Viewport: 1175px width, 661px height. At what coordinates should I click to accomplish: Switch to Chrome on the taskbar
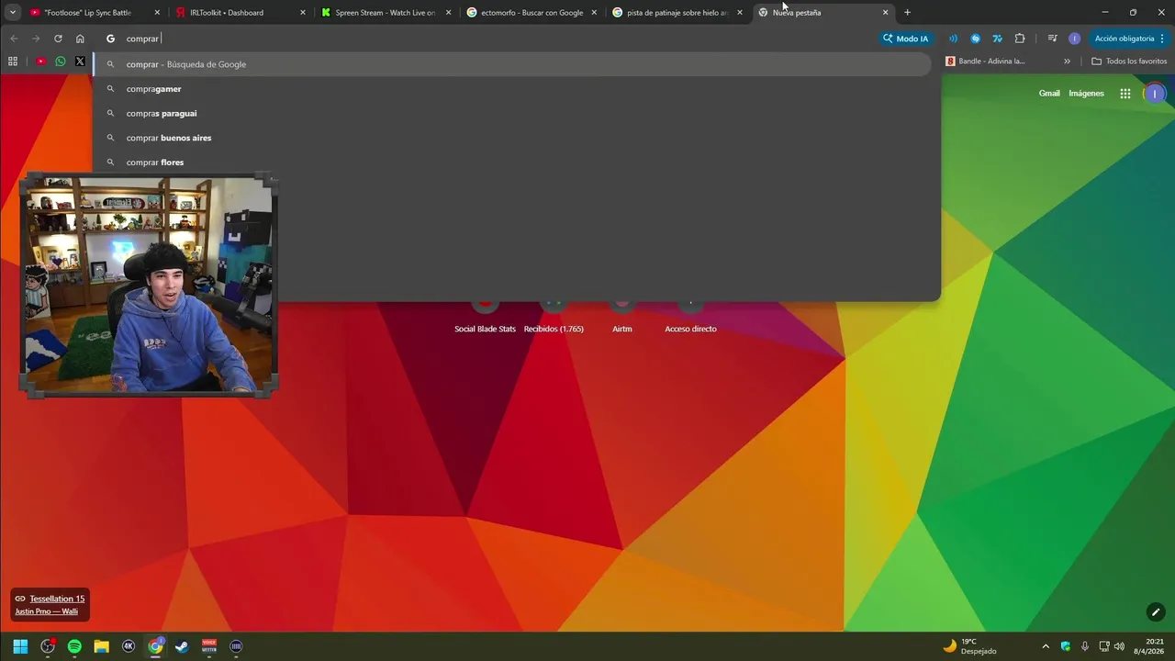(156, 646)
